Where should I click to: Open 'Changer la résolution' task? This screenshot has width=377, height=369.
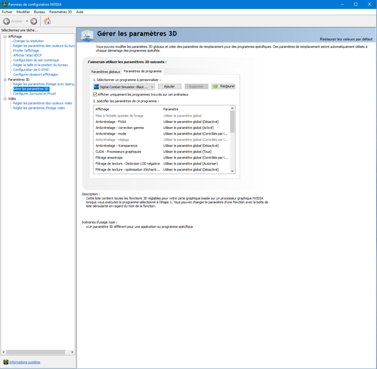[29, 41]
